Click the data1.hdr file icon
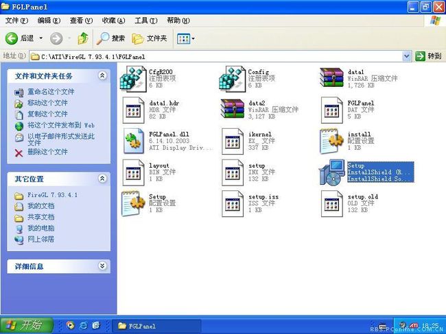 tap(133, 110)
